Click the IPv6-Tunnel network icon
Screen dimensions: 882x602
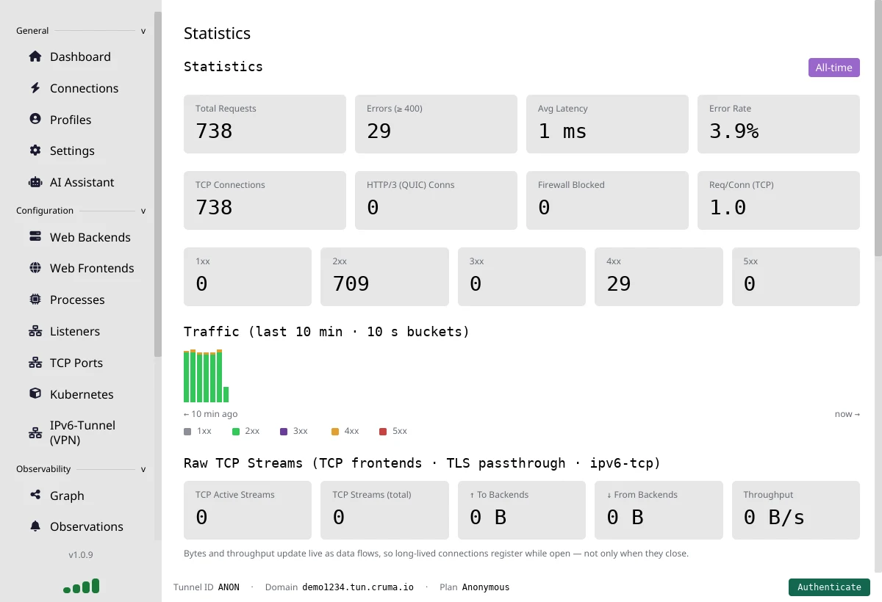35,432
